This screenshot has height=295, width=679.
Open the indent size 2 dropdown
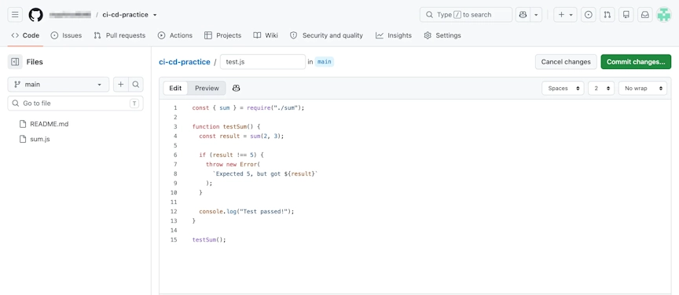(x=601, y=88)
